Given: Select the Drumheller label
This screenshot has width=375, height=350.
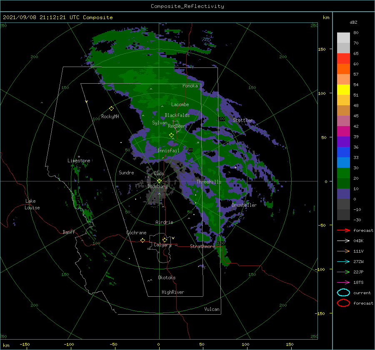Looking at the screenshot, I should point(244,205).
